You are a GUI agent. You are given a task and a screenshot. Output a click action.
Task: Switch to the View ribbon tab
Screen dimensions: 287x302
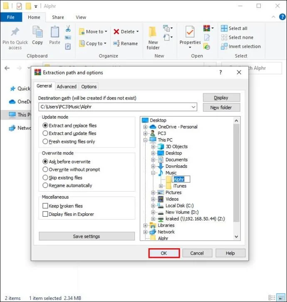pos(81,17)
